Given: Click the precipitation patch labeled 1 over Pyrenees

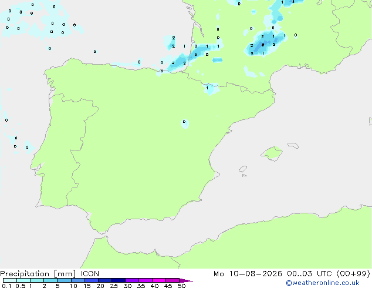Looking at the screenshot, I should [210, 89].
